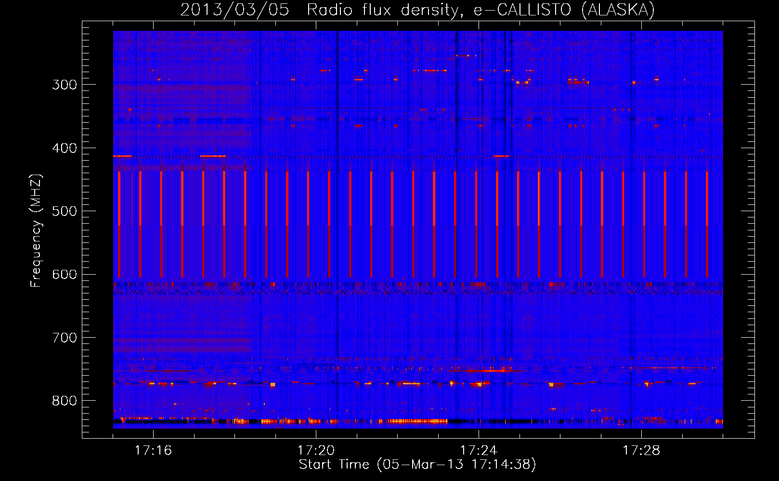This screenshot has width=779, height=481.
Task: Click the 17:24 time tick label
Action: click(479, 450)
